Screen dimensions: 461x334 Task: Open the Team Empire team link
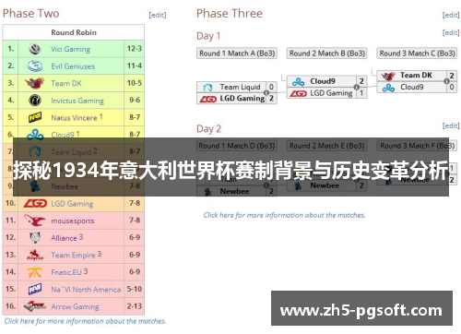click(x=73, y=256)
